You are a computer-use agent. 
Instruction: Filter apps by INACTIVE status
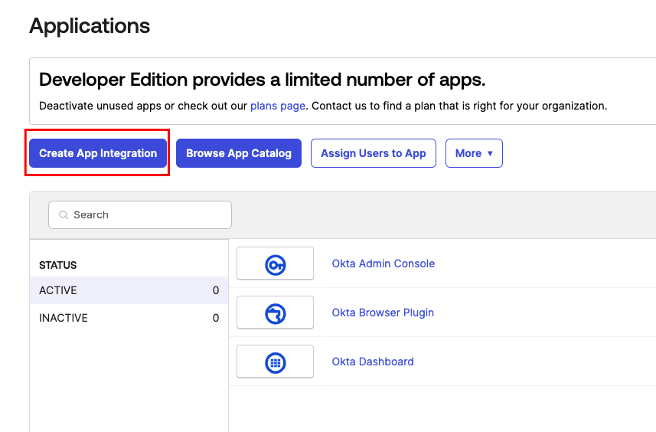point(129,318)
